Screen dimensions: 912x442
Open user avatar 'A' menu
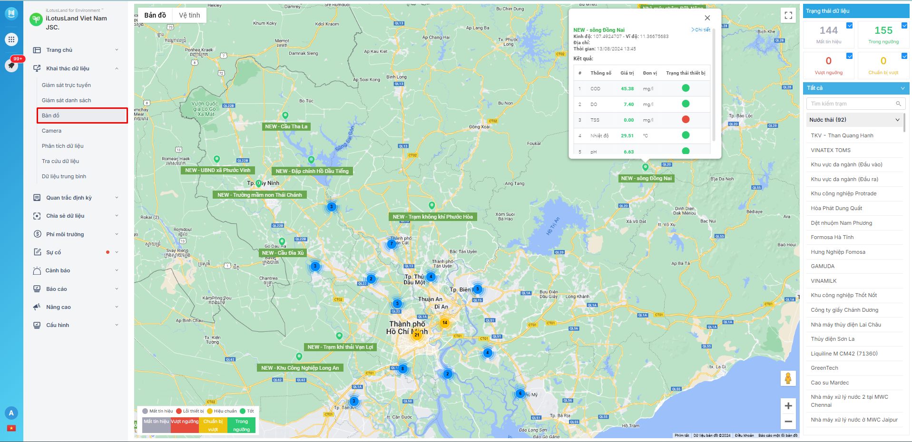pos(11,413)
